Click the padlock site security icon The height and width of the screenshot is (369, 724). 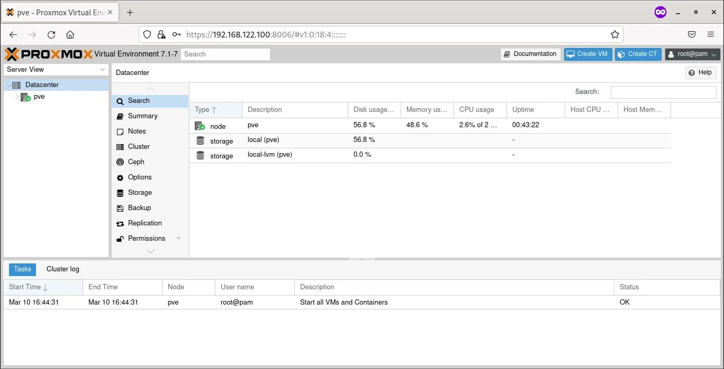pos(161,34)
